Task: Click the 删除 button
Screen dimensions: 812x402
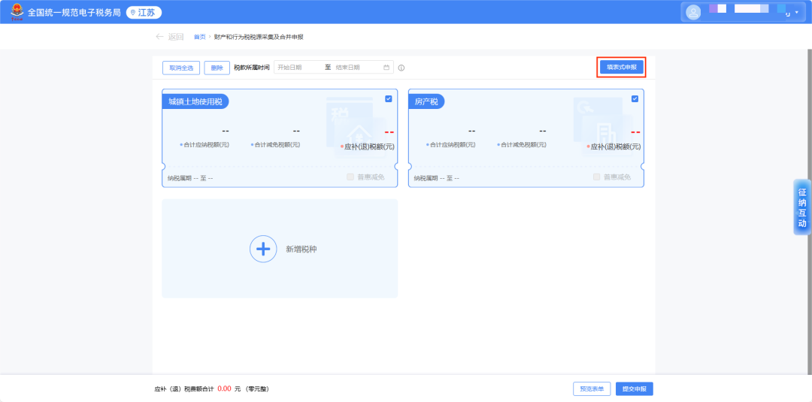Action: 217,68
